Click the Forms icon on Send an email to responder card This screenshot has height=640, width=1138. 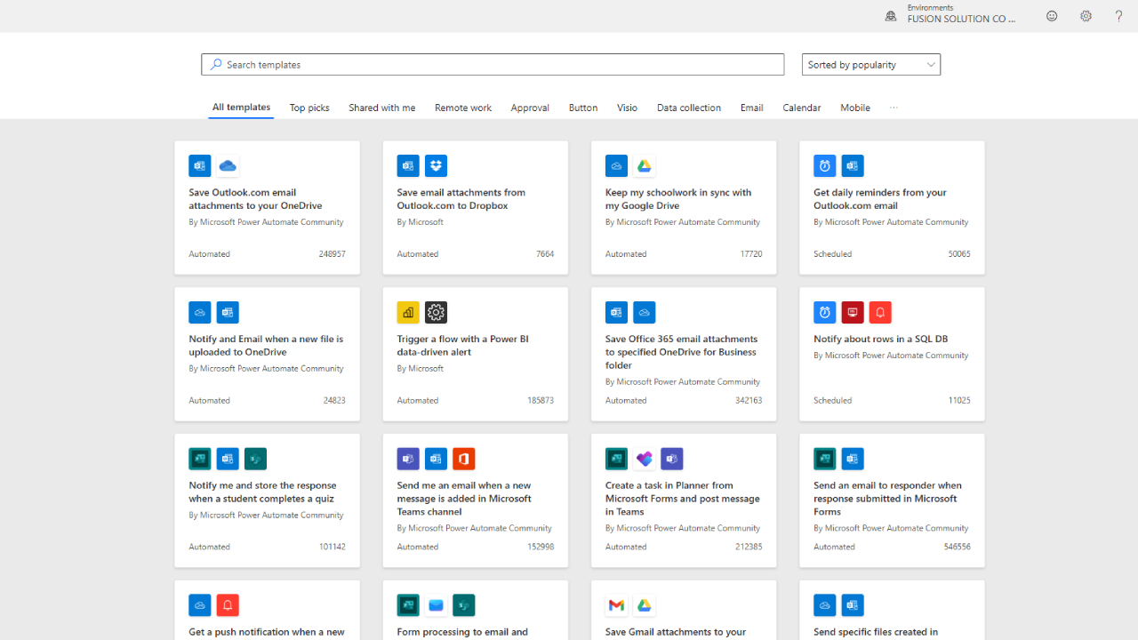tap(825, 459)
